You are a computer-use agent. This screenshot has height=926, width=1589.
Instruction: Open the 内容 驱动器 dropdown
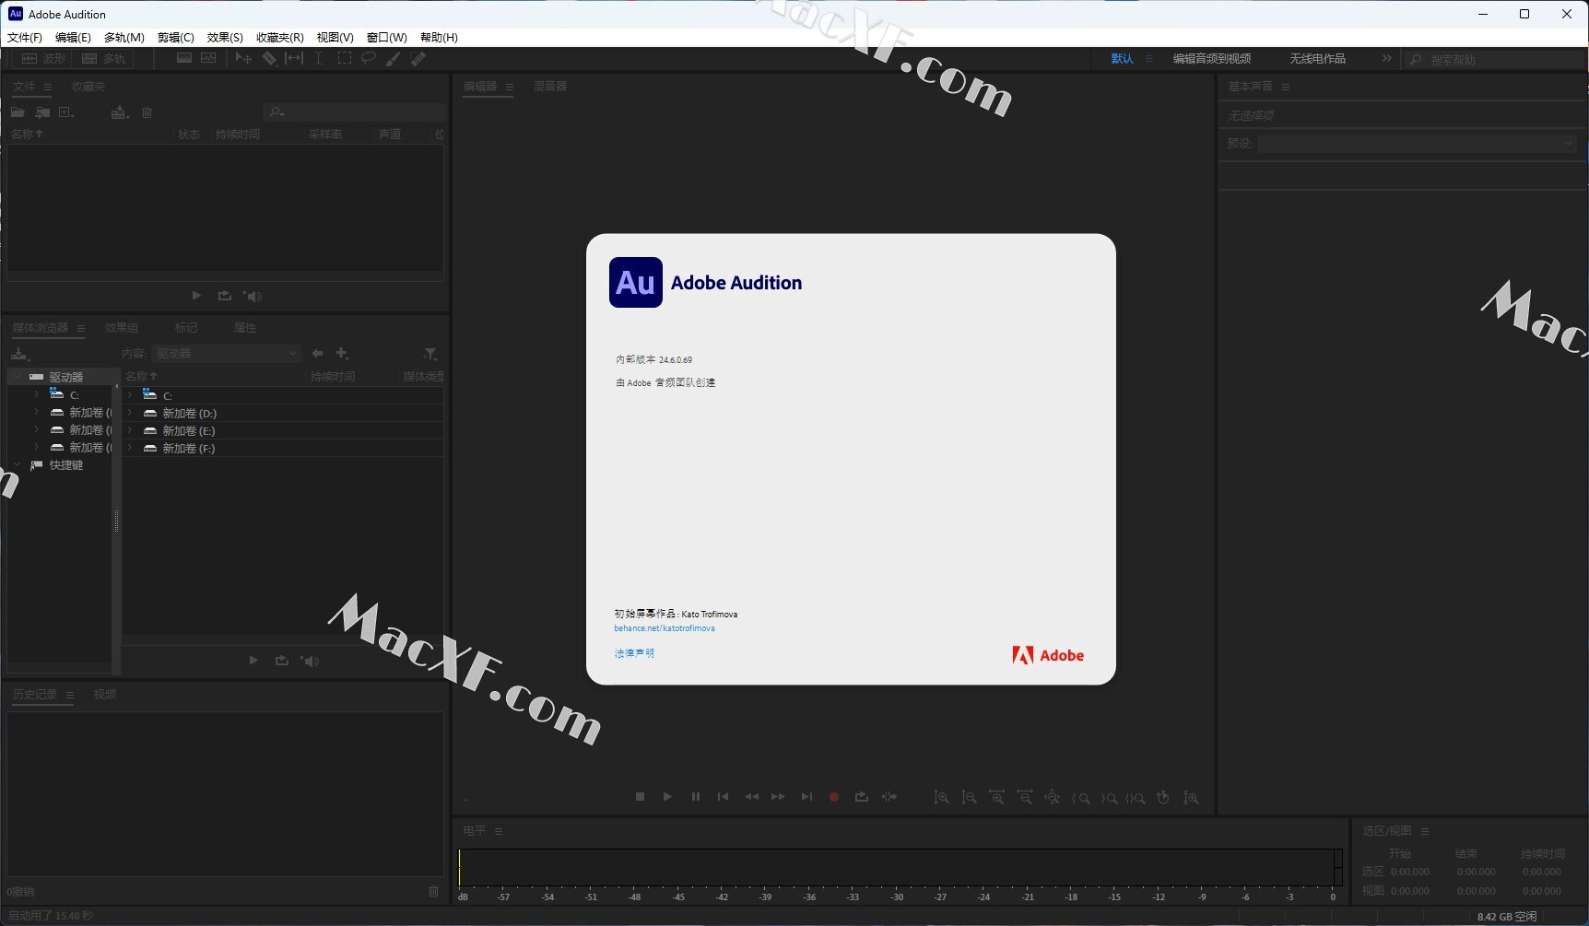coord(227,354)
